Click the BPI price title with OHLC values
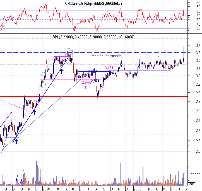Screen dimensions: 202x191 point(93,37)
